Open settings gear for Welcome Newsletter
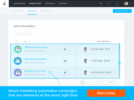The height and width of the screenshot is (100, 134). pos(65,49)
